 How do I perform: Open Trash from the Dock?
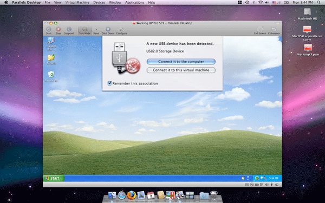[214, 195]
